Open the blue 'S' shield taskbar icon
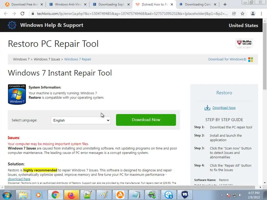 tap(168, 195)
